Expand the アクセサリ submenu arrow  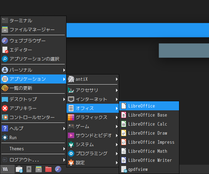coord(117,90)
